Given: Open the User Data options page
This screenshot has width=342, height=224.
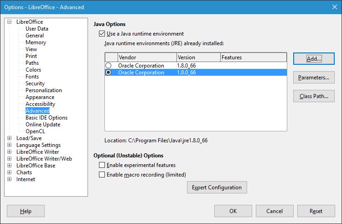Looking at the screenshot, I should click(36, 29).
